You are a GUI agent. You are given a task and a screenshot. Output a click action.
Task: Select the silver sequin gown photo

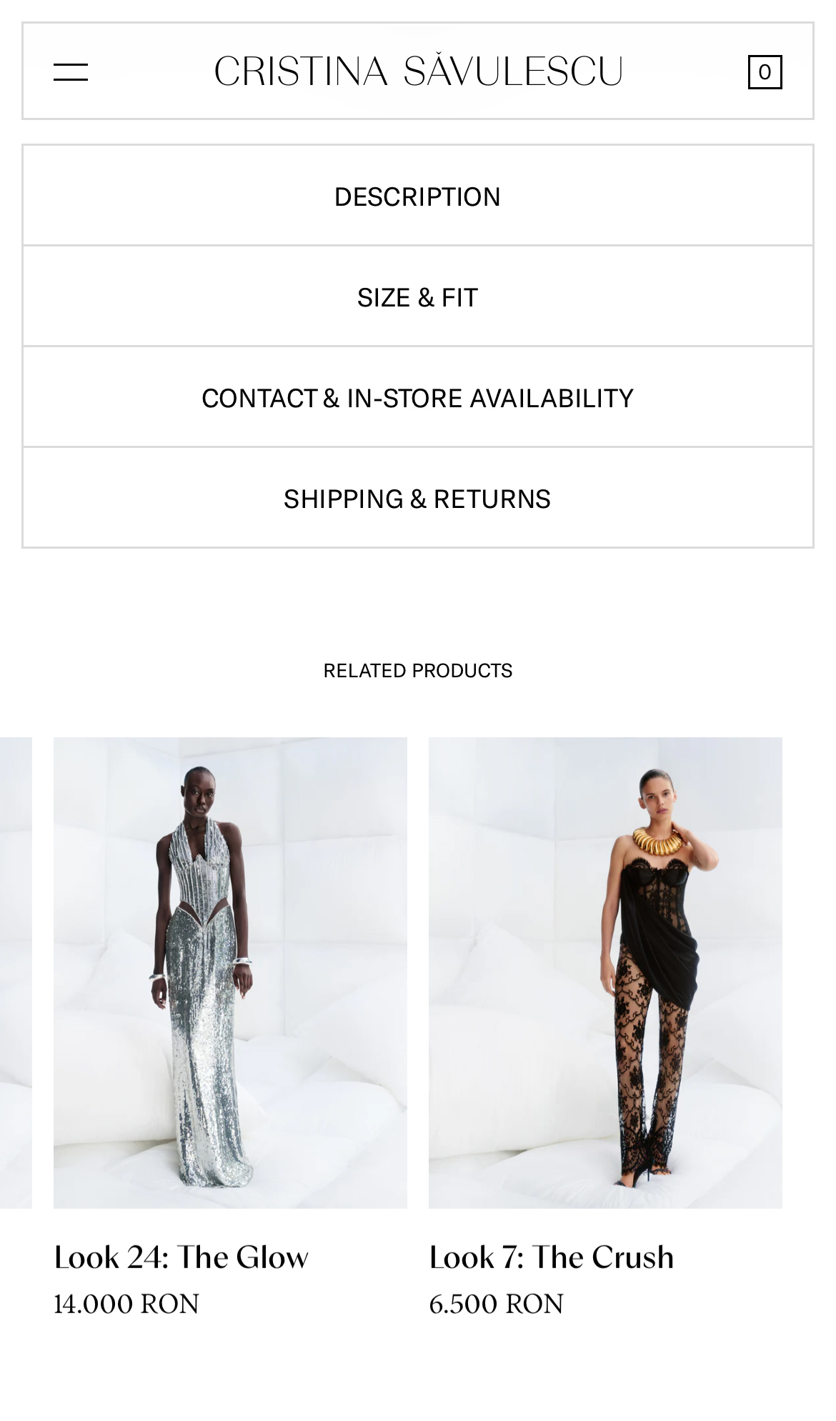230,972
